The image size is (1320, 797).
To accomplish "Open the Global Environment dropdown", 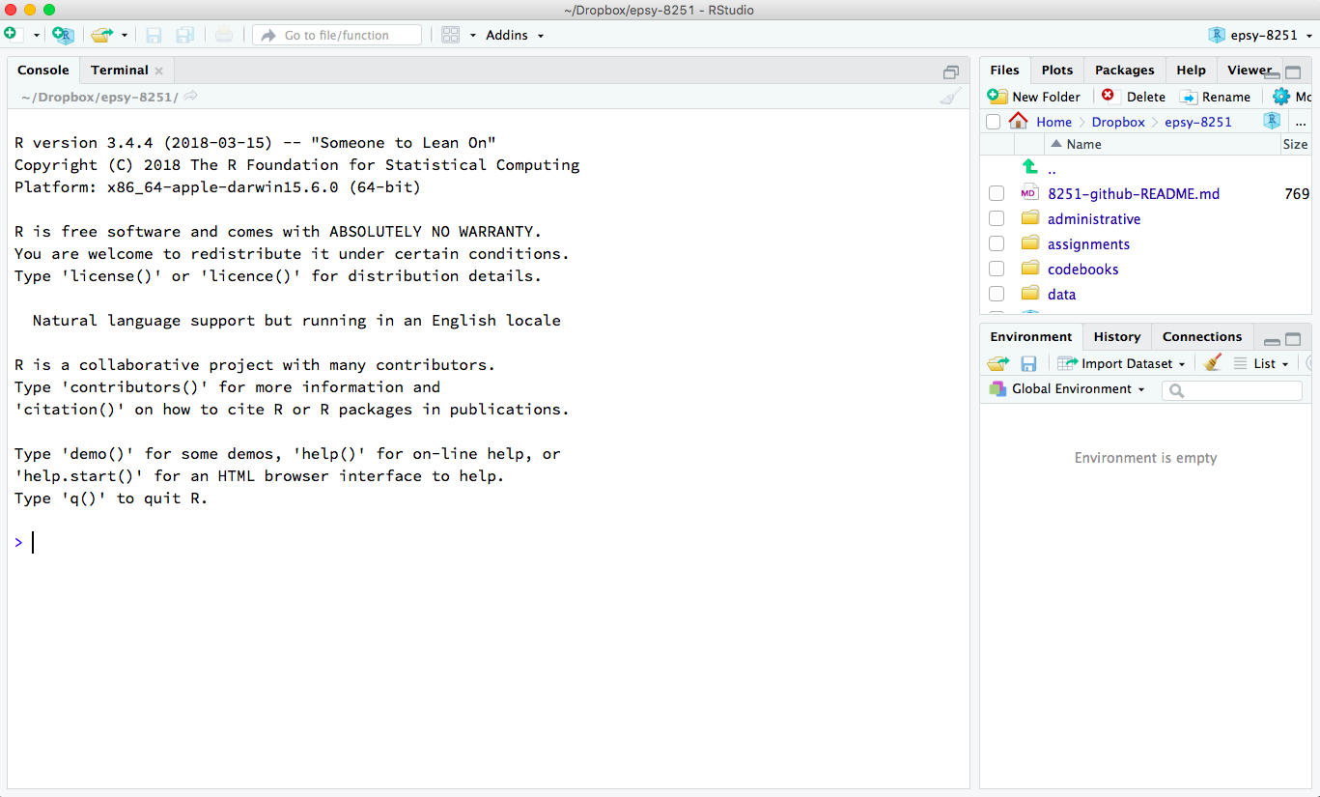I will (1068, 389).
